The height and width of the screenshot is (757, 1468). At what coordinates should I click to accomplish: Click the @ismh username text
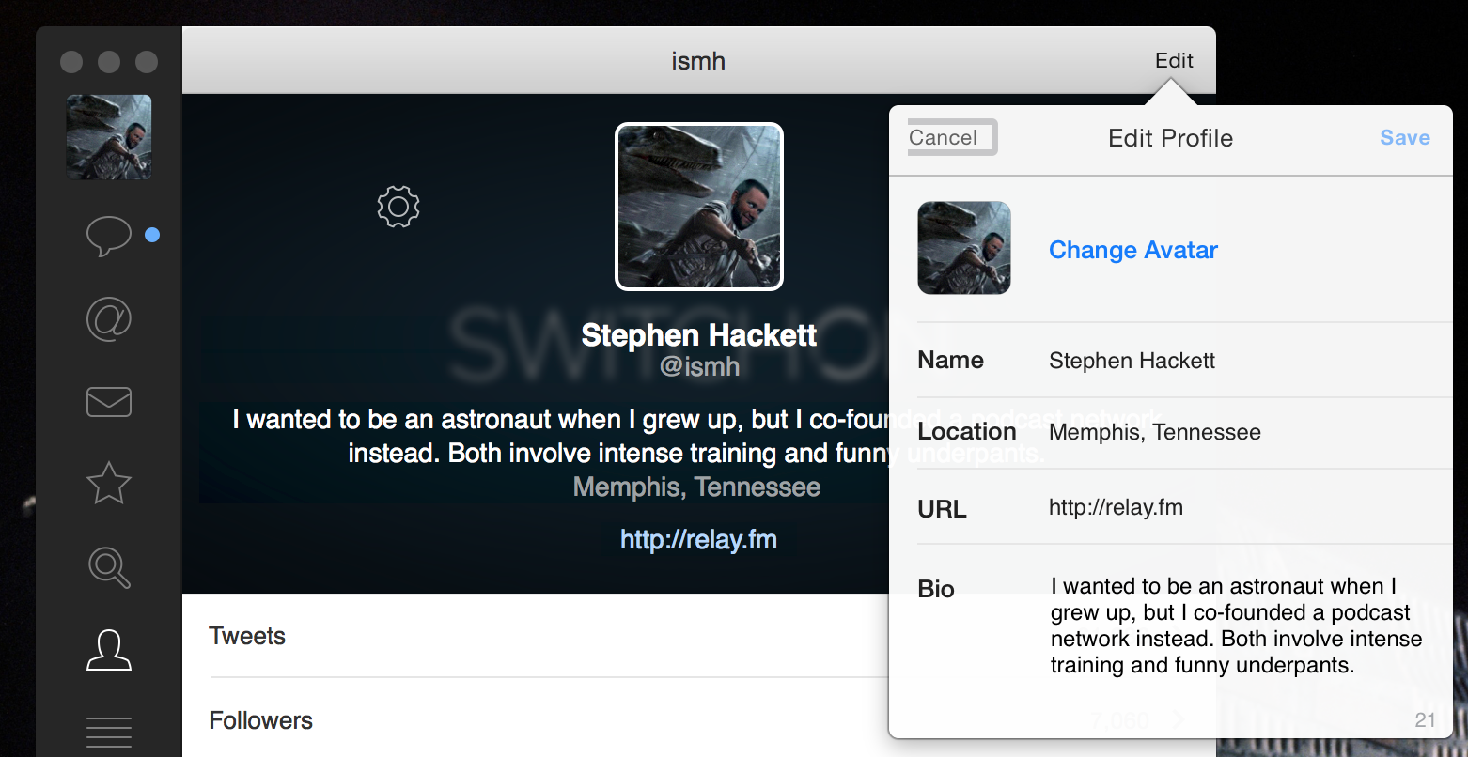[699, 367]
